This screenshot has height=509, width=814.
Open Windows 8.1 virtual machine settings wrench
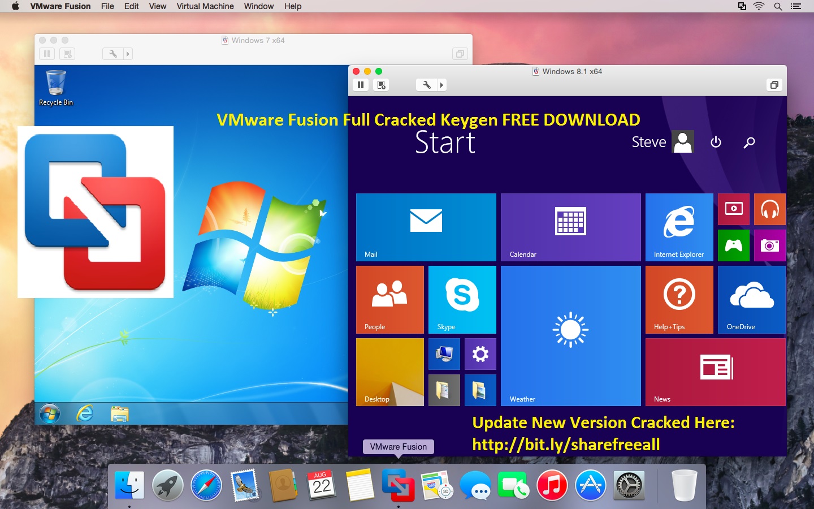pos(426,85)
